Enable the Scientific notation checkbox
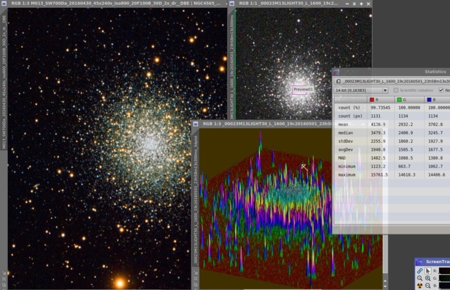This screenshot has height=290, width=450. point(396,90)
